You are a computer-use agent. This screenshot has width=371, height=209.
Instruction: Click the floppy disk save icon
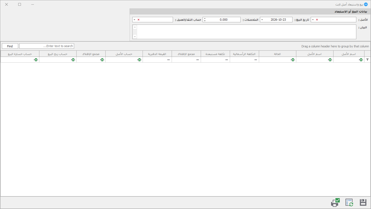point(363,202)
